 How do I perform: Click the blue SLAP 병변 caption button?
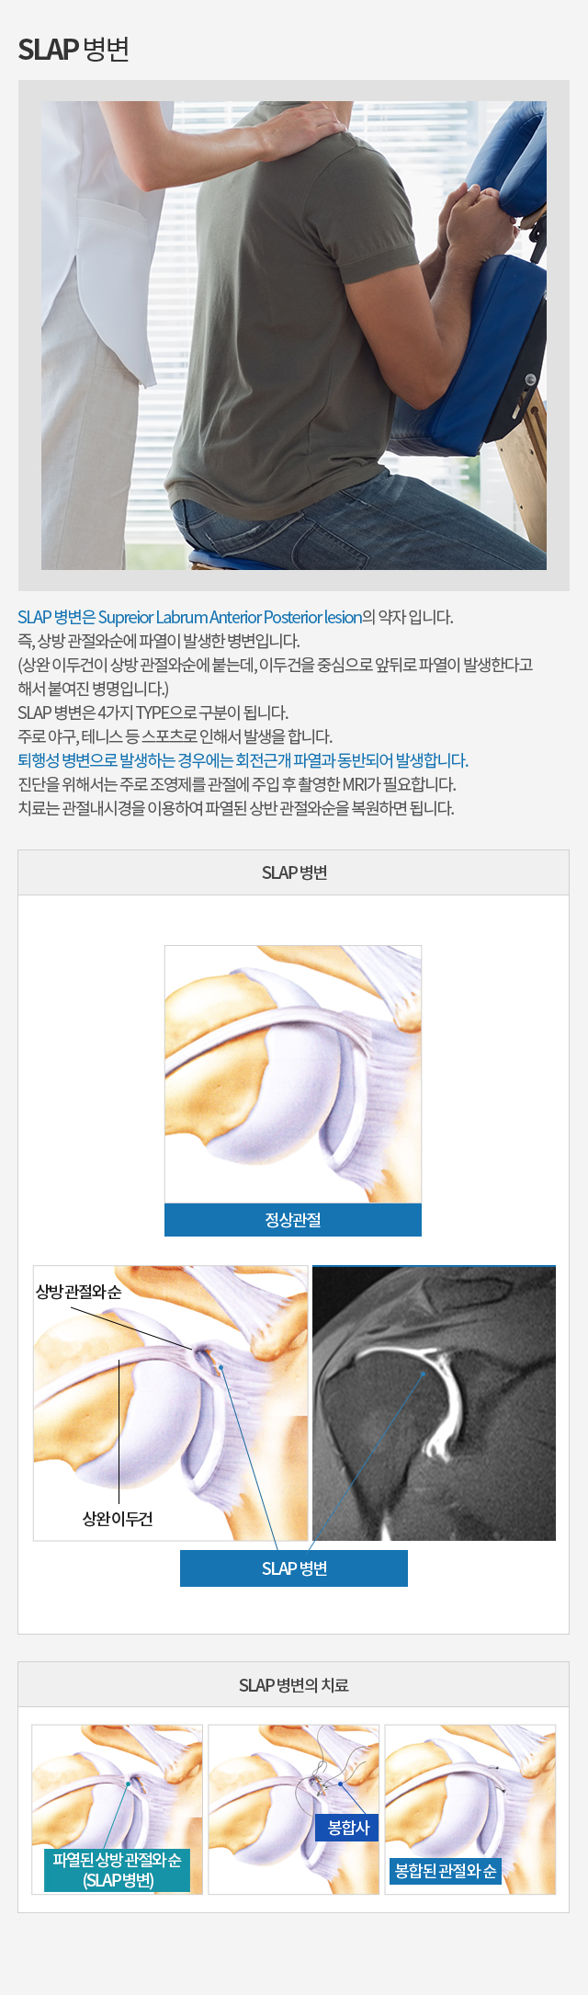click(x=294, y=1568)
